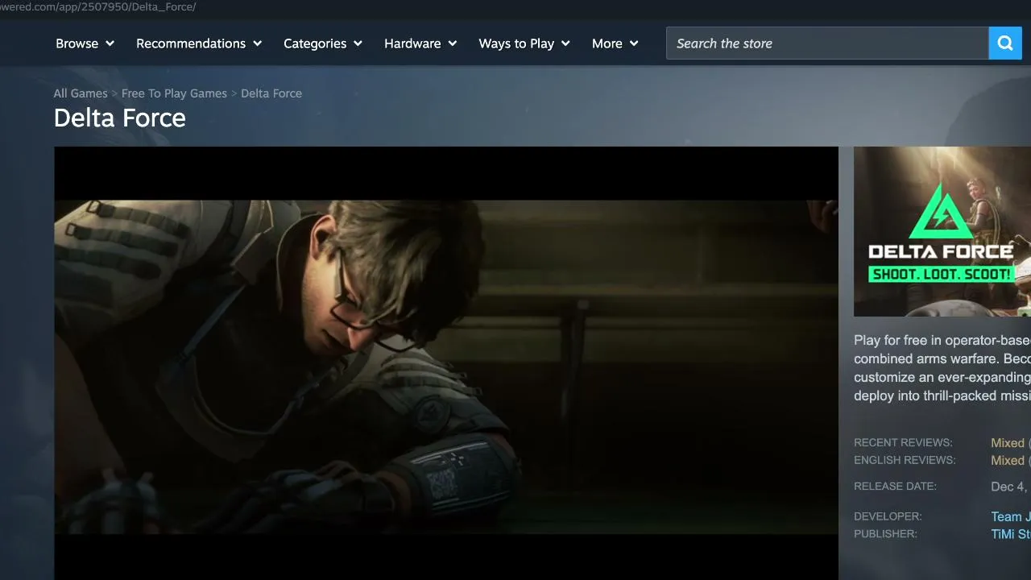
Task: Expand the Hardware menu
Action: 420,43
